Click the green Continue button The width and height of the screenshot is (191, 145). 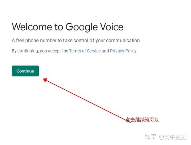[25, 71]
